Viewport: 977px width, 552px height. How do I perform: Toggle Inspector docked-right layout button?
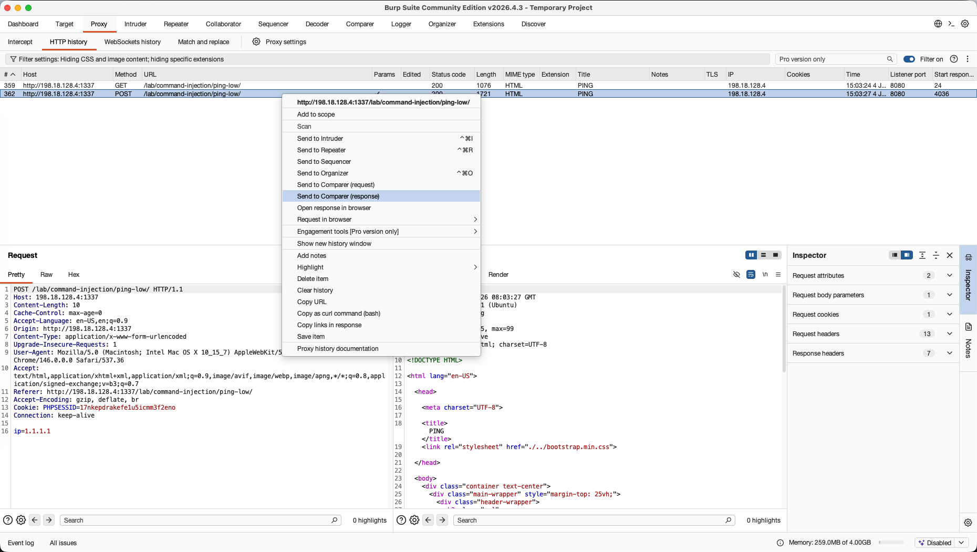click(x=907, y=255)
